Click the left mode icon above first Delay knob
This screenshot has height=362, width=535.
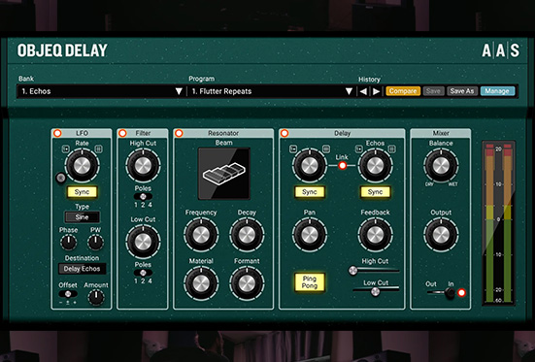[x=293, y=148]
